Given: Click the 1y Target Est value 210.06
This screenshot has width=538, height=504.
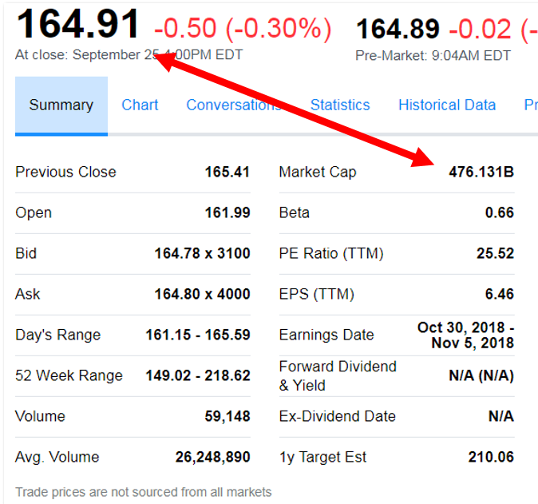Looking at the screenshot, I should tap(491, 457).
